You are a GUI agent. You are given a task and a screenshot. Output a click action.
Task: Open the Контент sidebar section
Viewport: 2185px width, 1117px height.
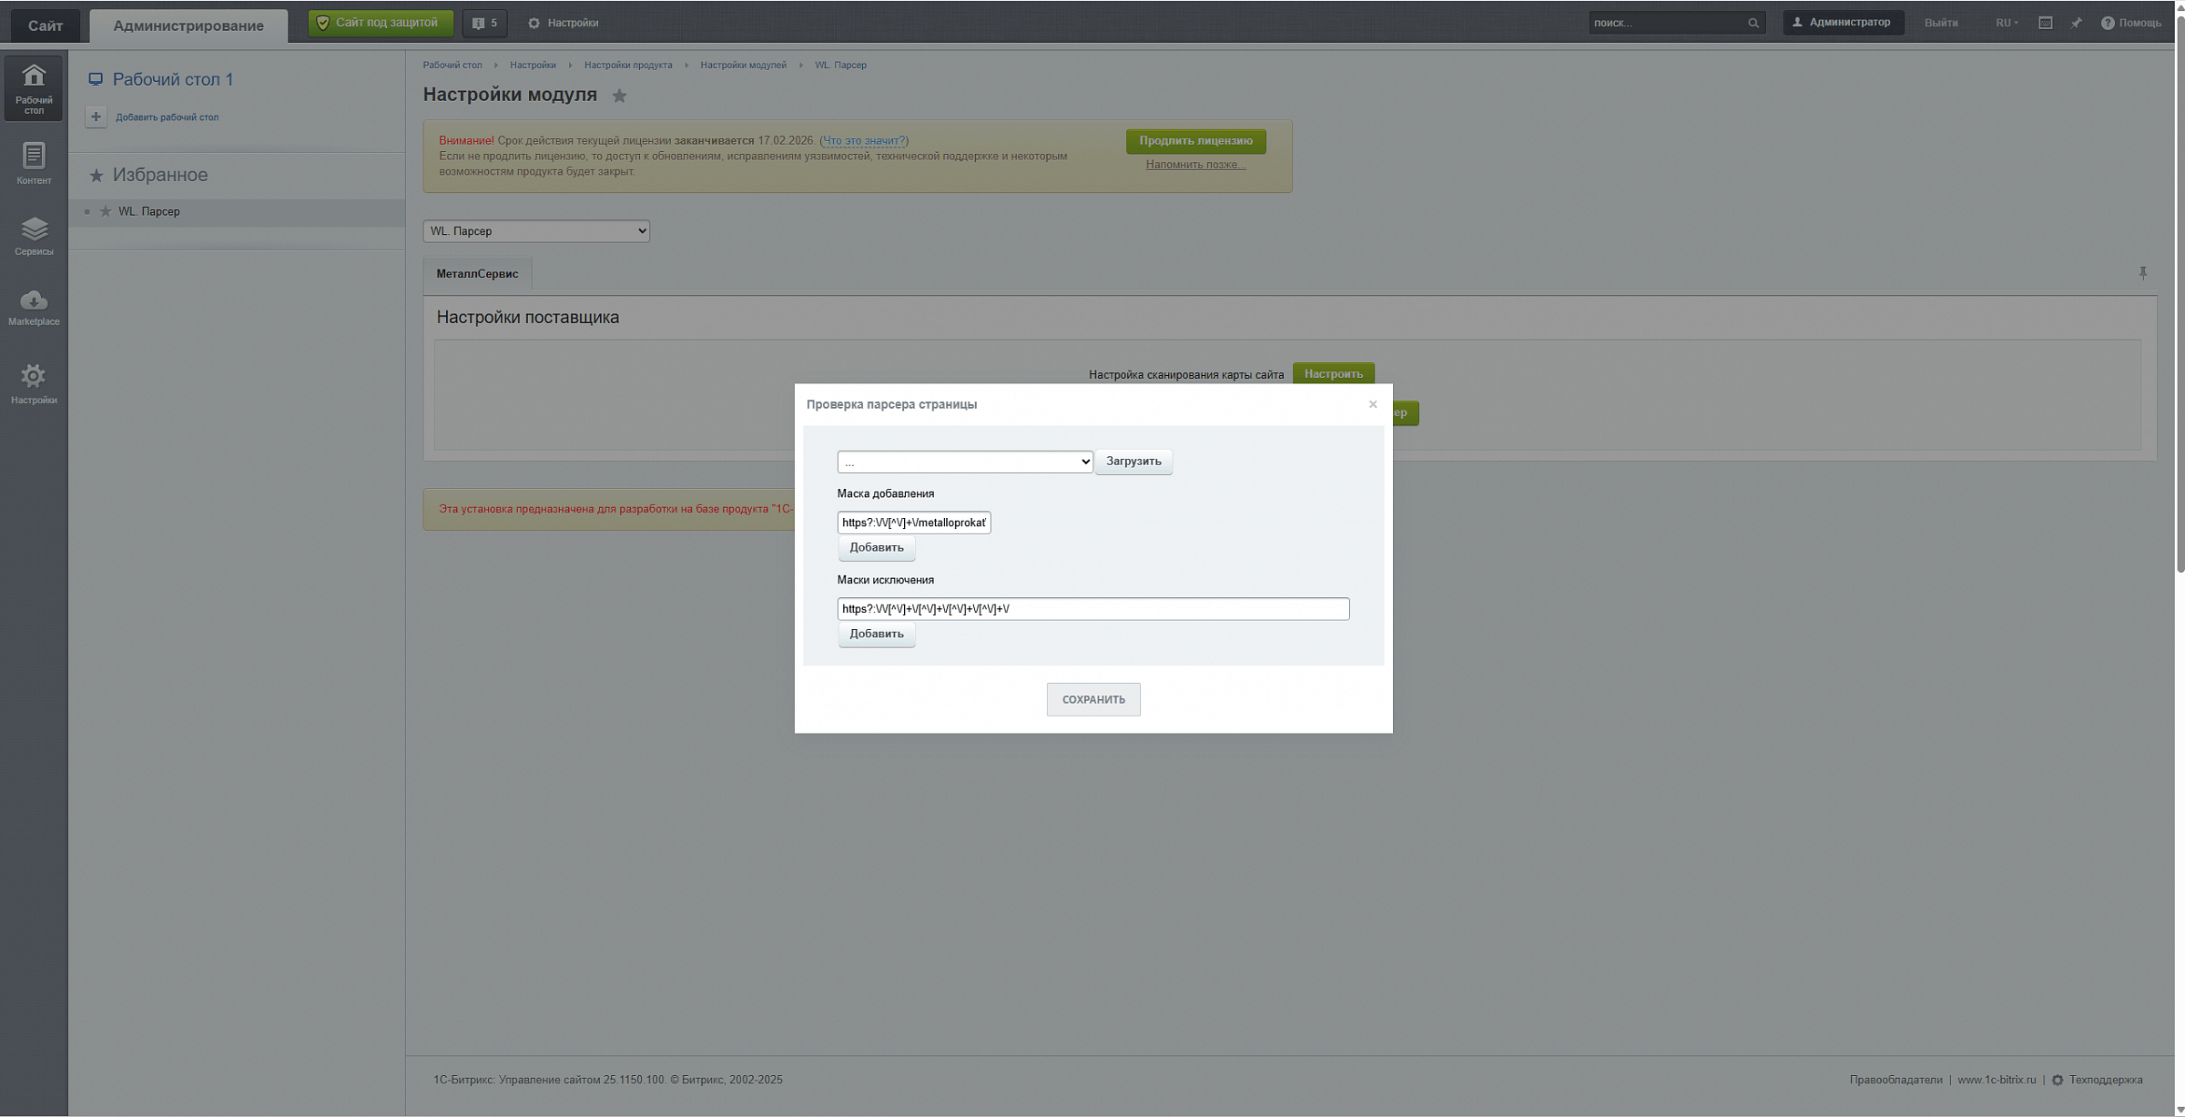click(34, 163)
